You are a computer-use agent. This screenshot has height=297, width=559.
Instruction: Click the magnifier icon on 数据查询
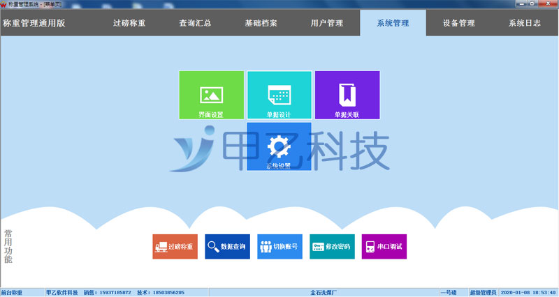pyautogui.click(x=213, y=247)
